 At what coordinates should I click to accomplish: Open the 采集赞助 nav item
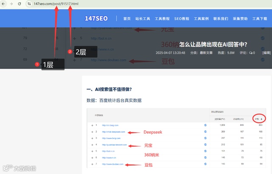tap(240, 19)
